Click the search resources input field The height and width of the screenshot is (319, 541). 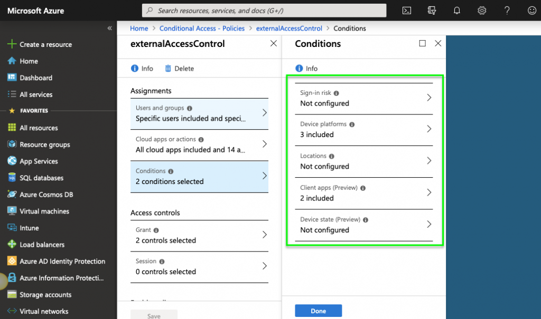(x=264, y=11)
